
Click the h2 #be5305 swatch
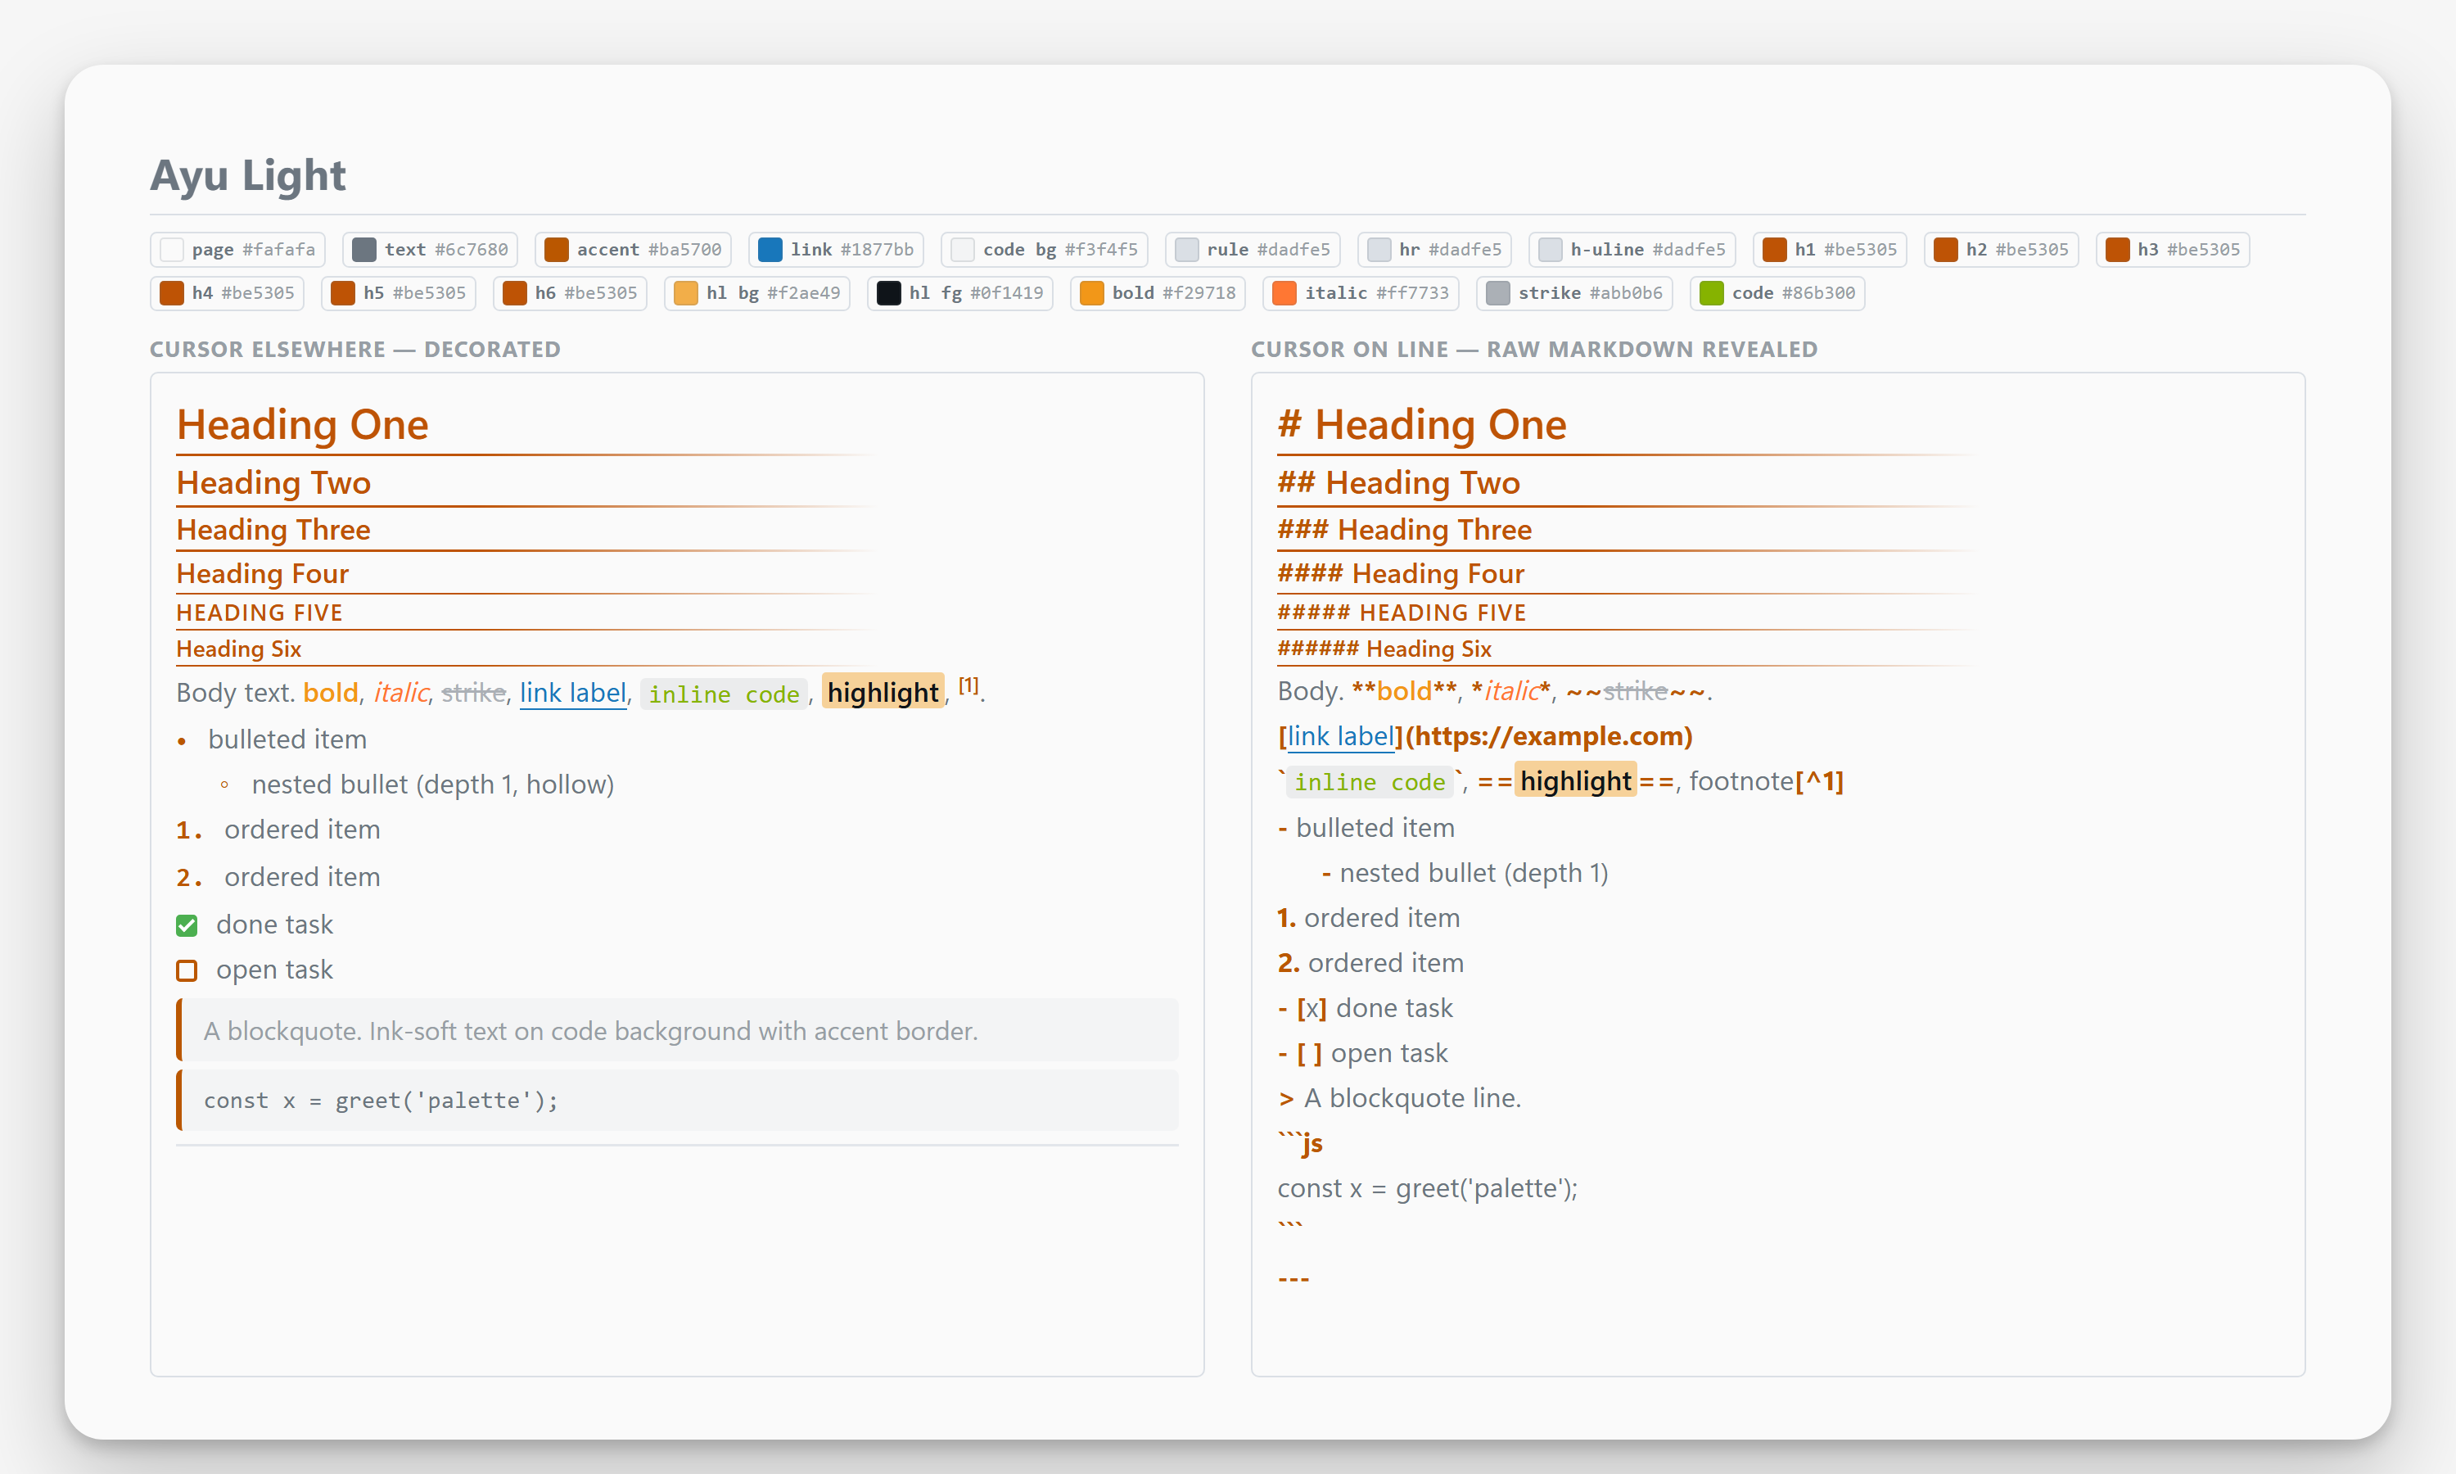click(2002, 249)
